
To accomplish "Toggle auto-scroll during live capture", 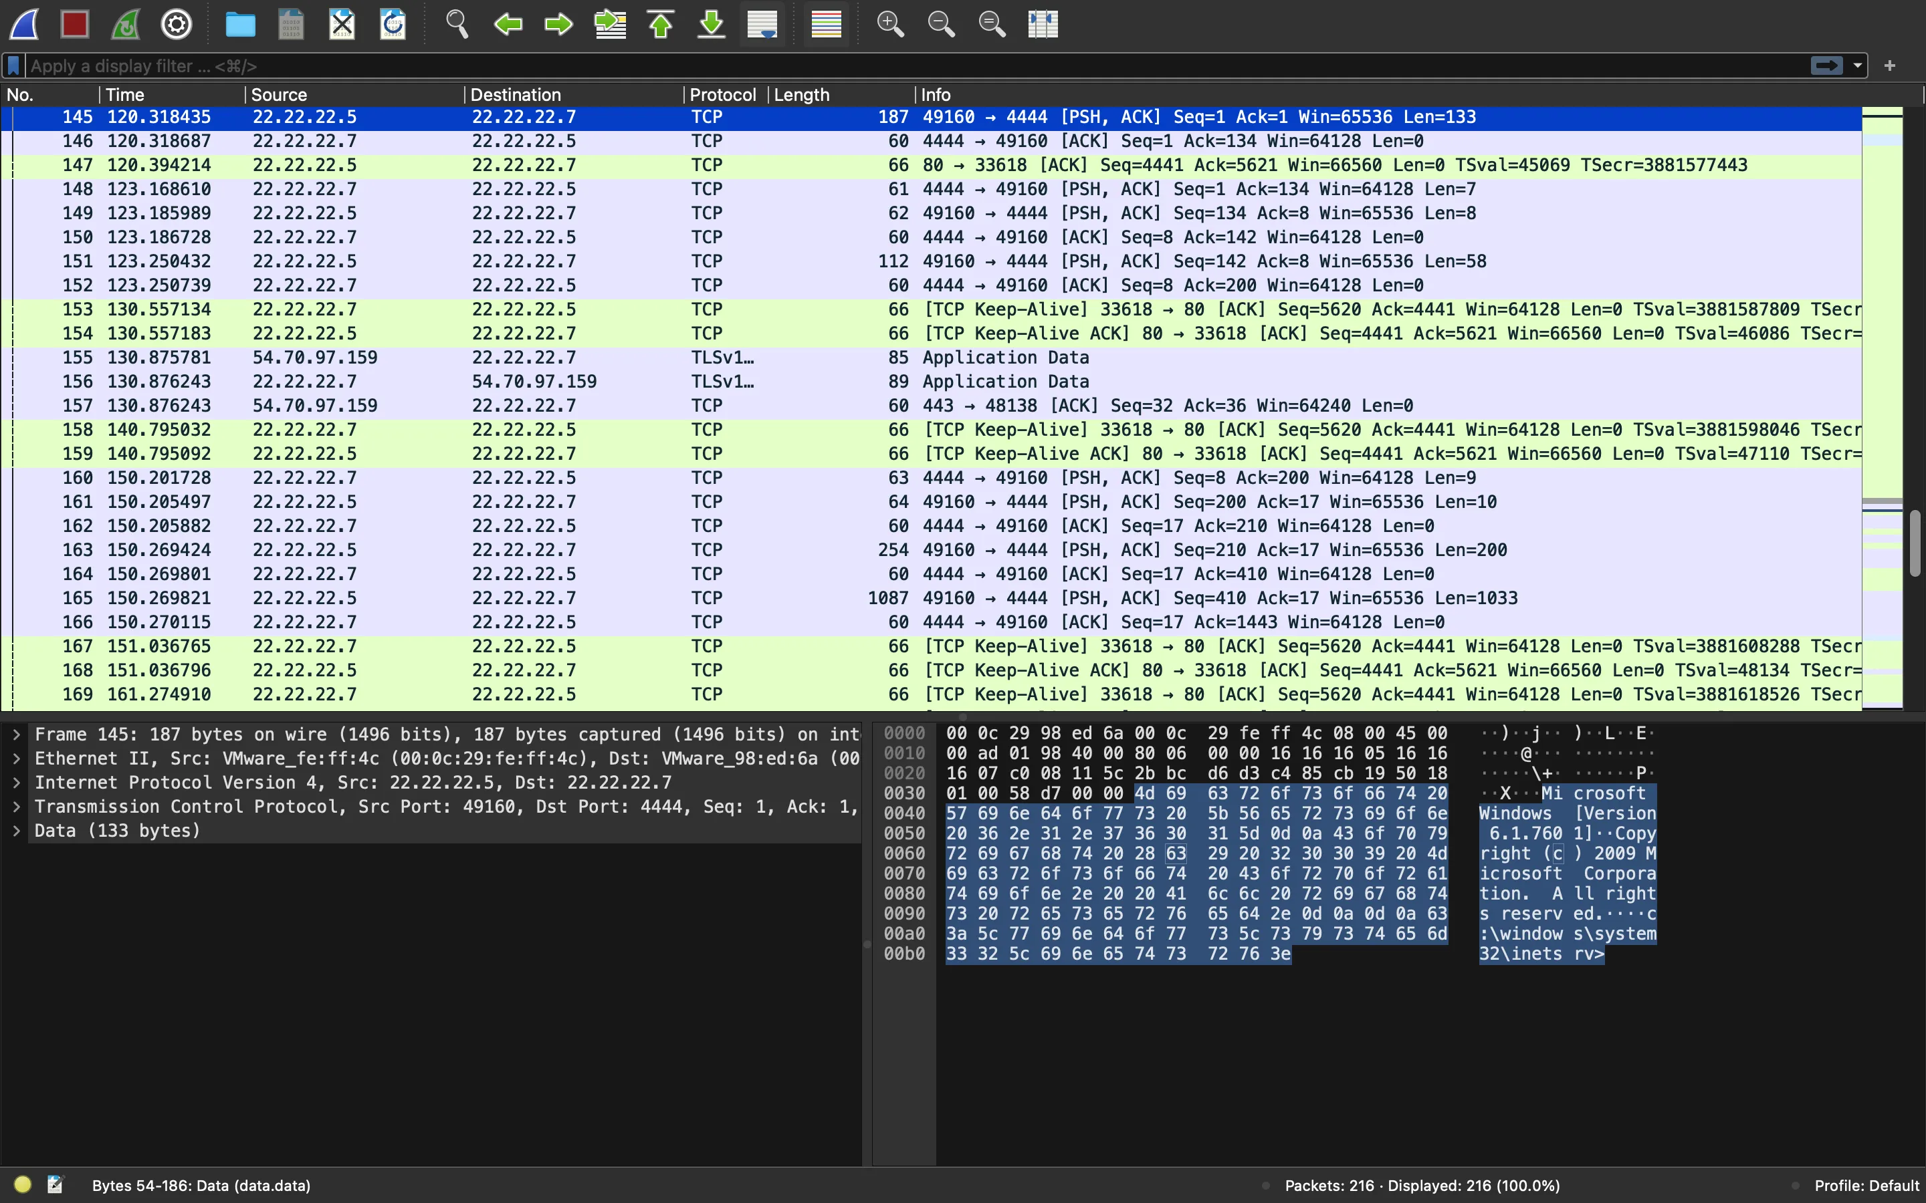I will [x=762, y=24].
